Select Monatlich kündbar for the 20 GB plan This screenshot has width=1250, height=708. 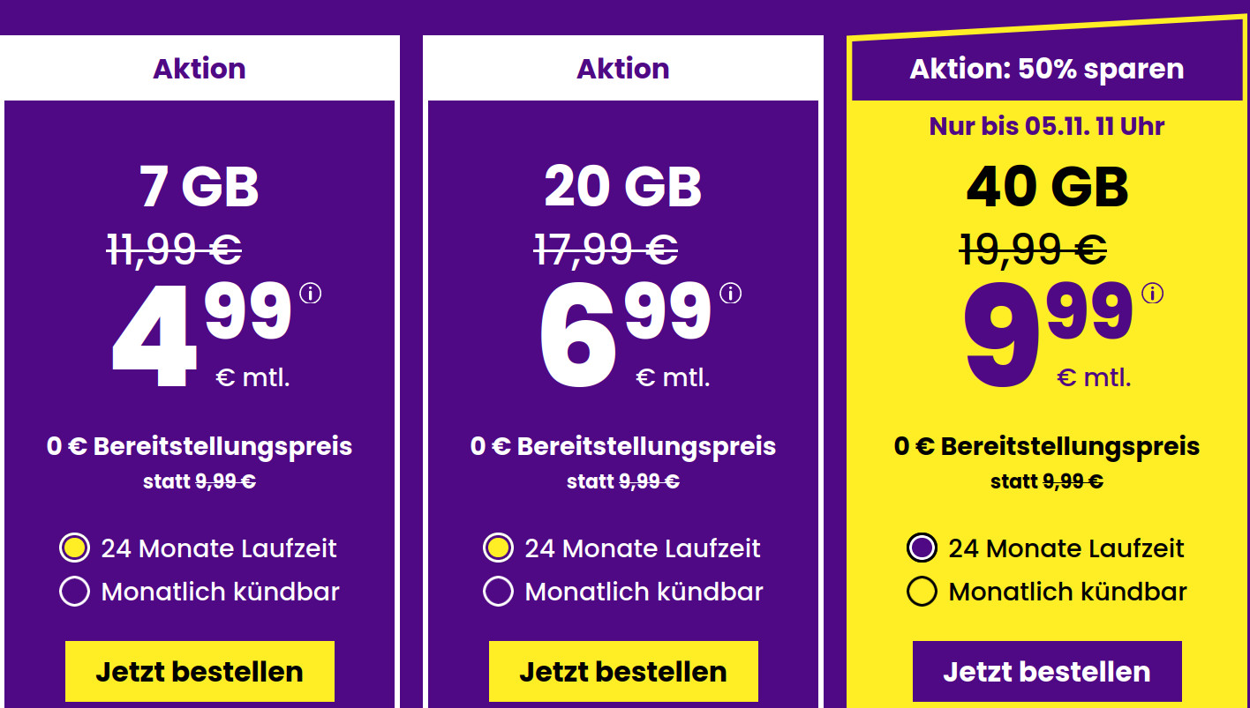pyautogui.click(x=498, y=592)
